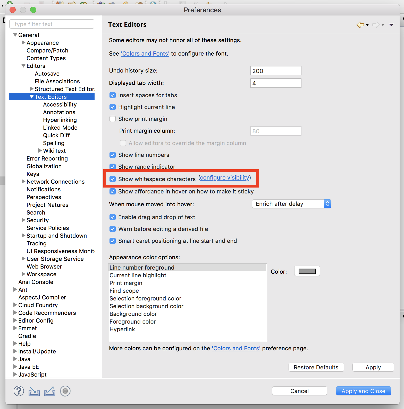The image size is (404, 409).
Task: Toggle Show range indicator checkbox
Action: point(113,166)
